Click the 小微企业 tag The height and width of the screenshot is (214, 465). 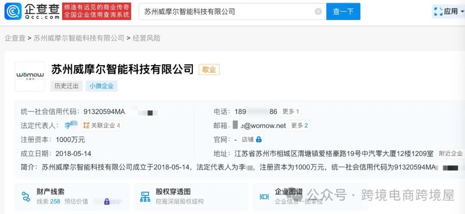[102, 86]
